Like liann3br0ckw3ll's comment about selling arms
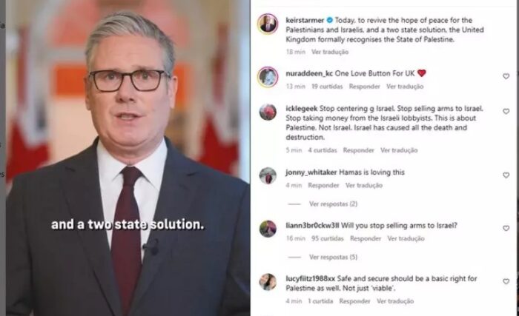 [506, 229]
